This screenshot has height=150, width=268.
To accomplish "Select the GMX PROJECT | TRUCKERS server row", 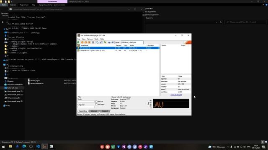I will (118, 50).
